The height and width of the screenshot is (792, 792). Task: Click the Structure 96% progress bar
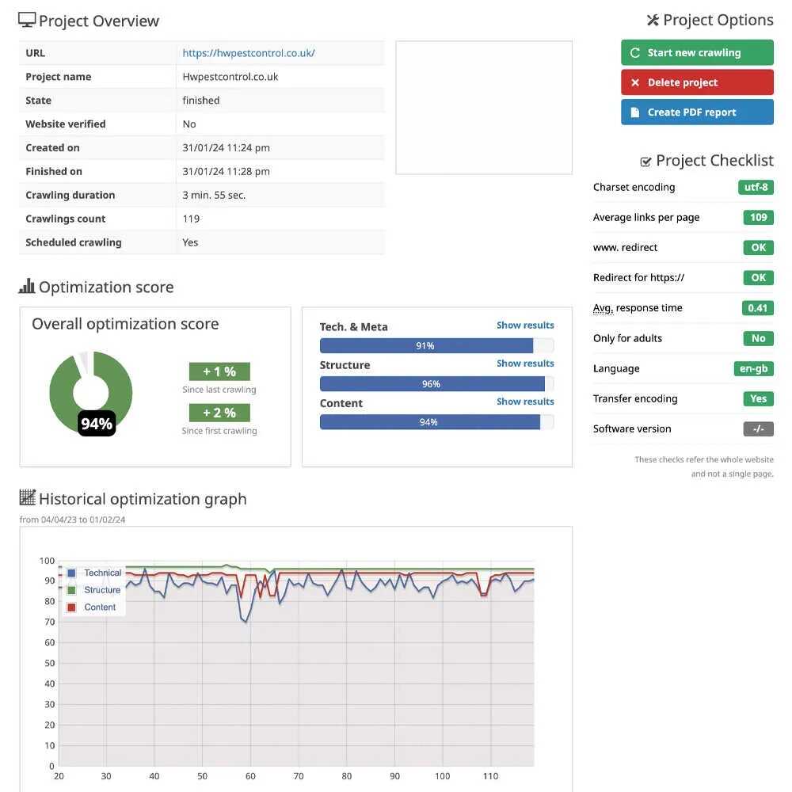[x=437, y=384]
